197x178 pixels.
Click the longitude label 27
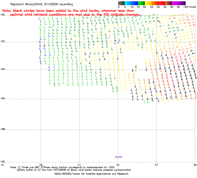(x=156, y=165)
